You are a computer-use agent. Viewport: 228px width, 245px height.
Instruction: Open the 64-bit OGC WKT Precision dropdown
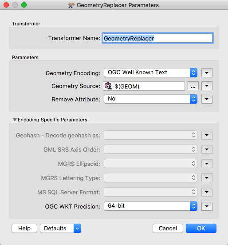[x=150, y=206]
